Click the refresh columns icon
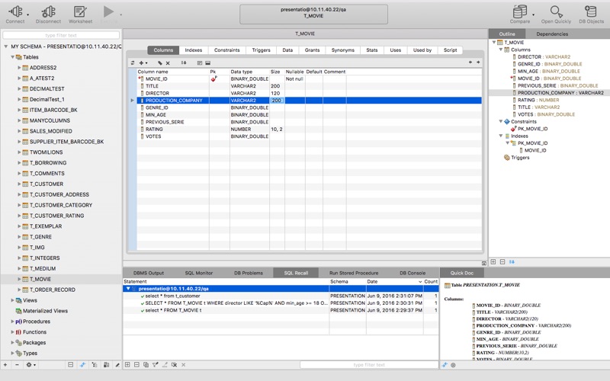Viewport: 610px width, 381px height. [x=133, y=62]
